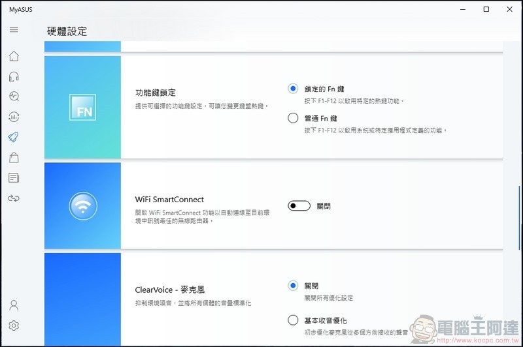Viewport: 523px width, 347px height.
Task: Select the rocket hardware settings icon
Action: 14,137
